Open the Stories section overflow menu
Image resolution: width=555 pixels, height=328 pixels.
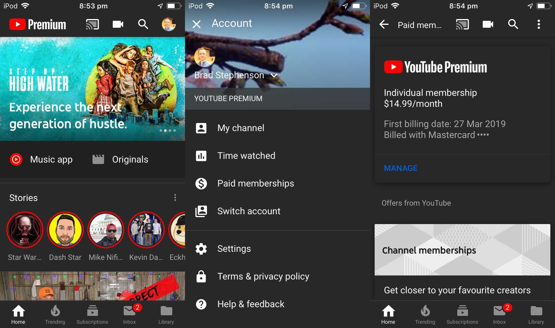pos(175,197)
